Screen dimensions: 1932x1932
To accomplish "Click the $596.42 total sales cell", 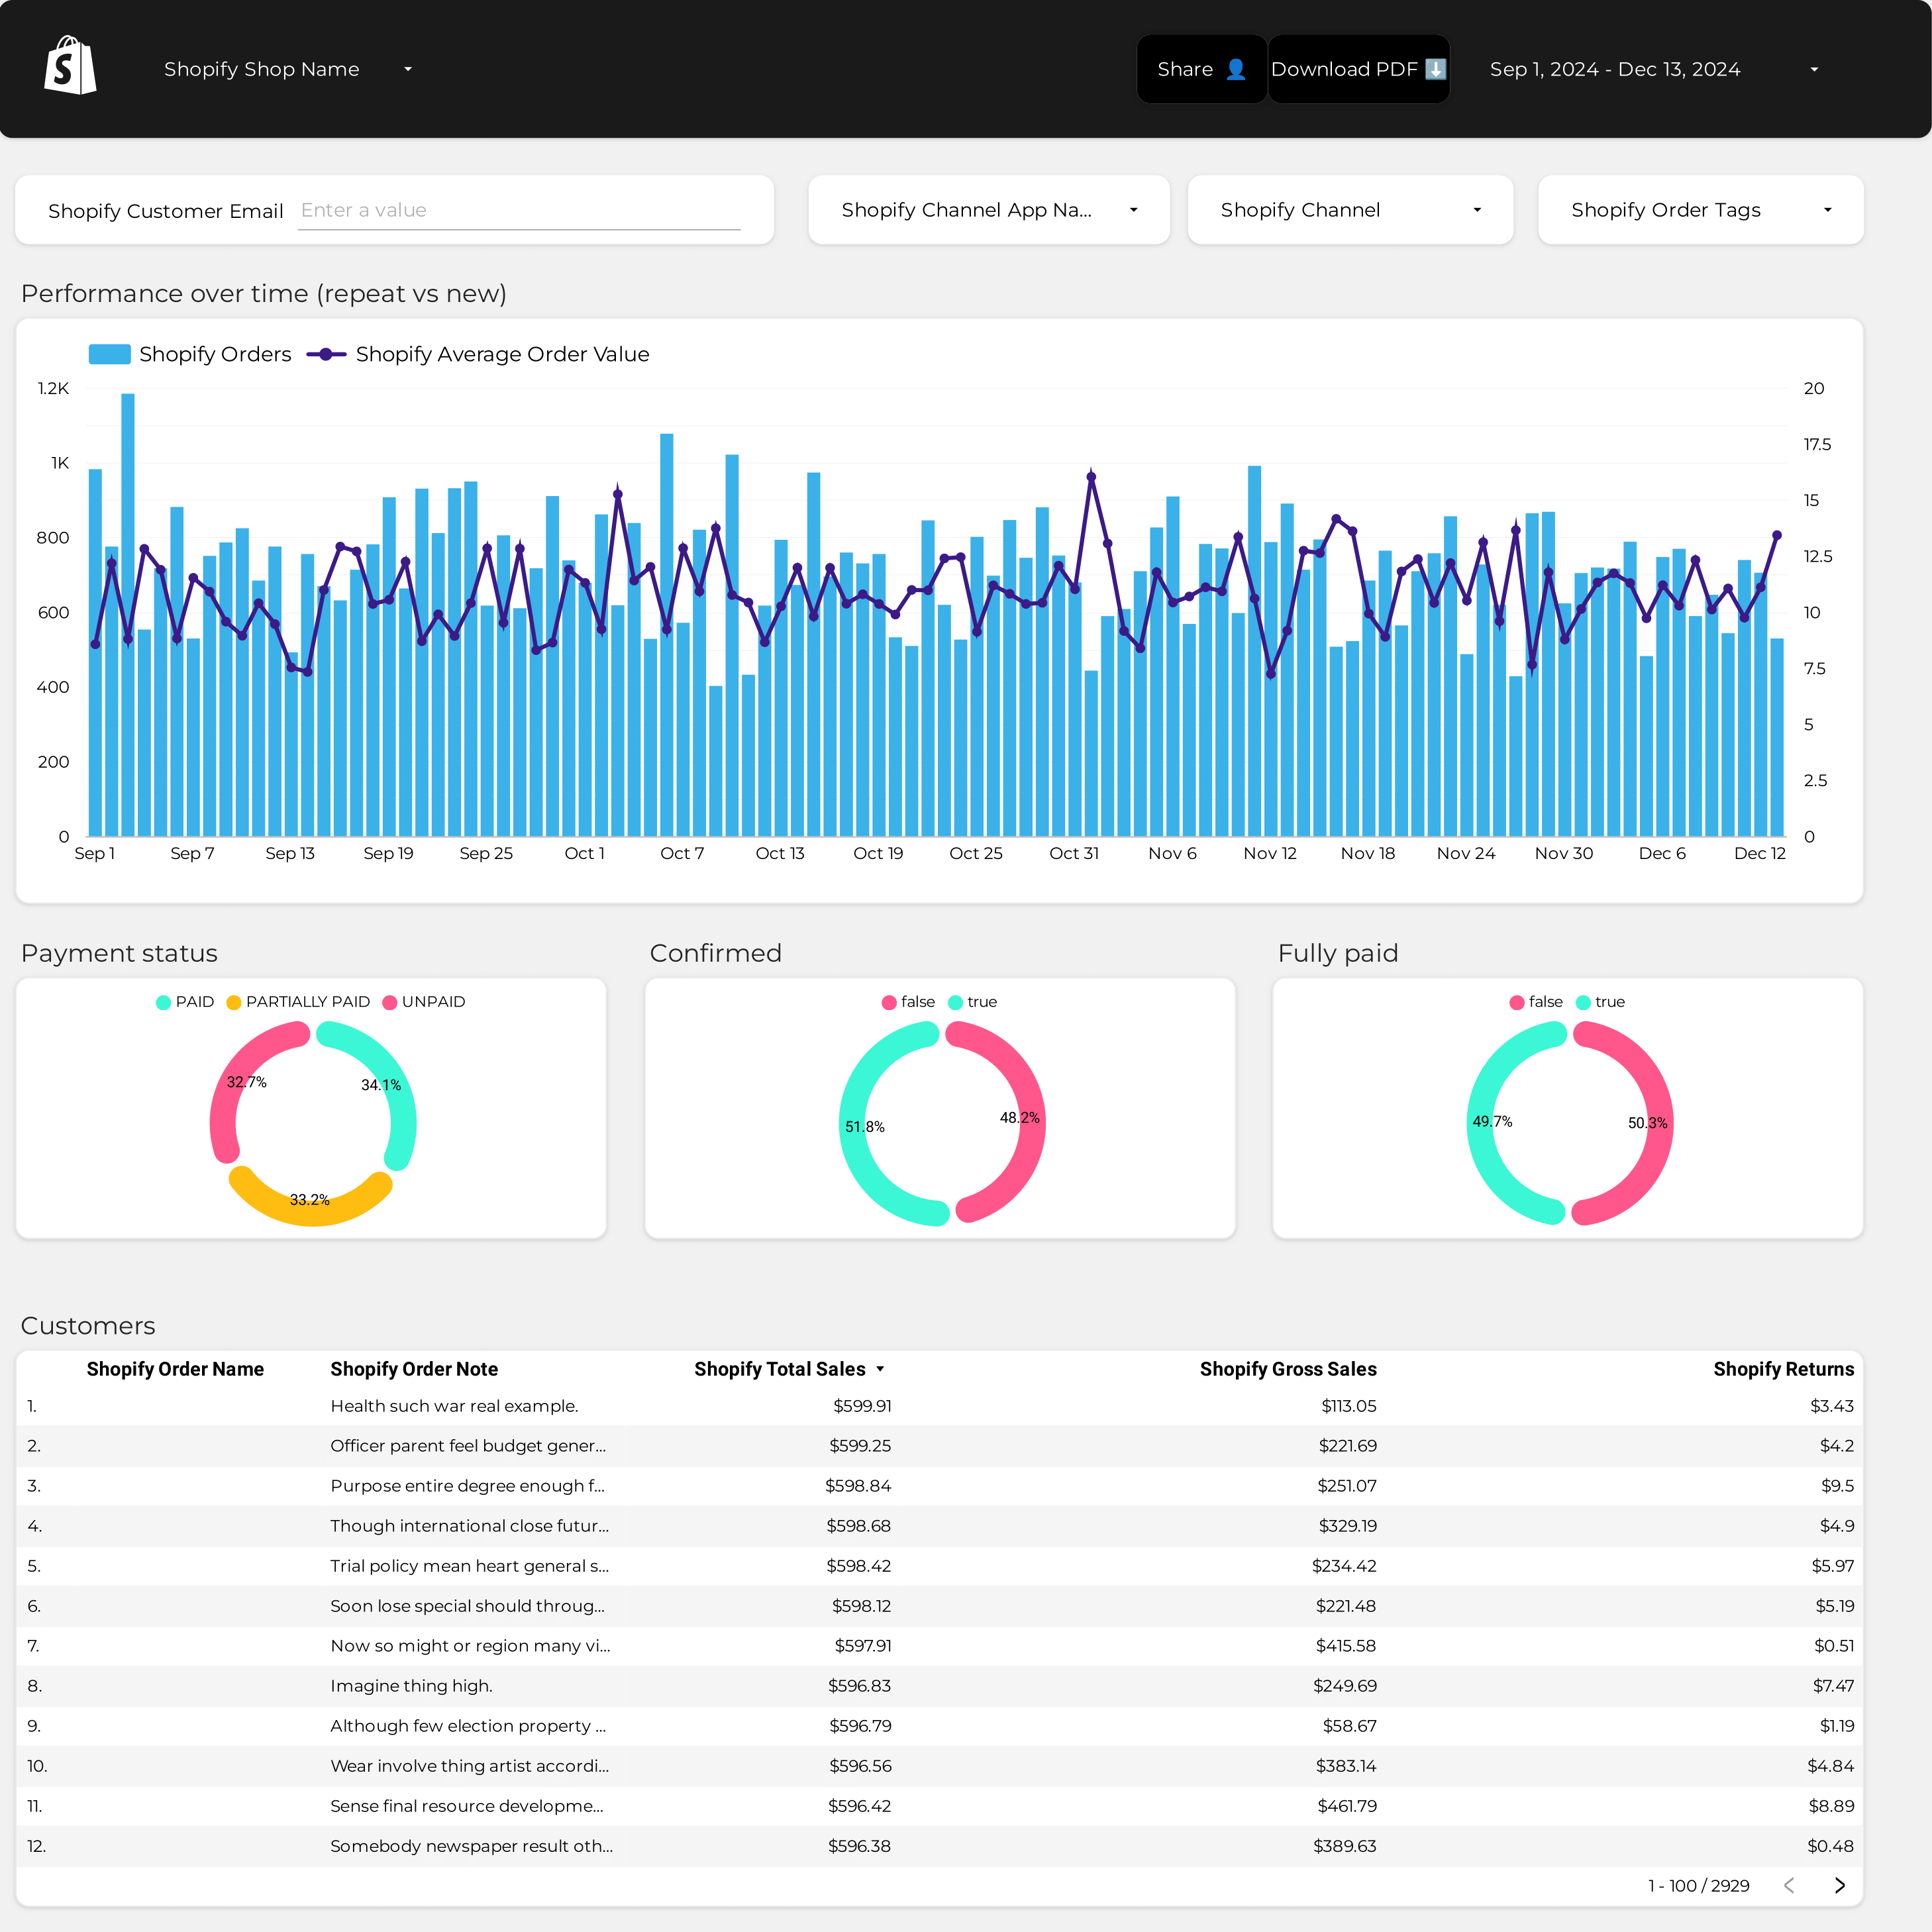I will (x=859, y=1806).
